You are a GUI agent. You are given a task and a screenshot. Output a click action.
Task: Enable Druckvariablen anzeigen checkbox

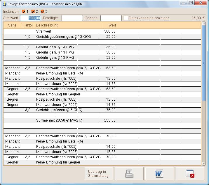pos(126,18)
